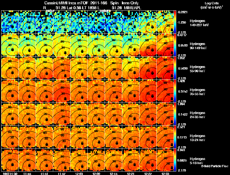The width and height of the screenshot is (230, 175).
Task: Select the 35-55 keV image panel at 12:27
Action: pyautogui.click(x=148, y=91)
